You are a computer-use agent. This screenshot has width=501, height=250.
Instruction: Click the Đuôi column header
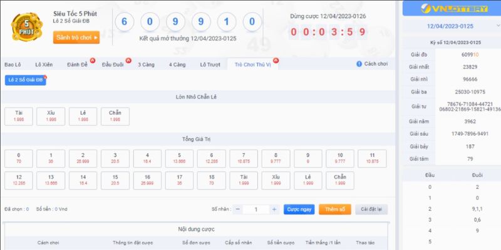coord(477,175)
